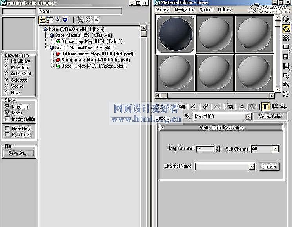Open Map #163 name dropdown

[248, 116]
